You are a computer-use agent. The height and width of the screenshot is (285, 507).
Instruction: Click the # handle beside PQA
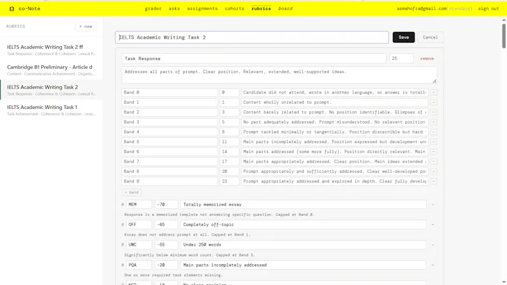(x=122, y=265)
